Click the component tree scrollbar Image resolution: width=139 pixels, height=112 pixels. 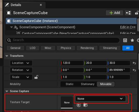click(x=138, y=25)
